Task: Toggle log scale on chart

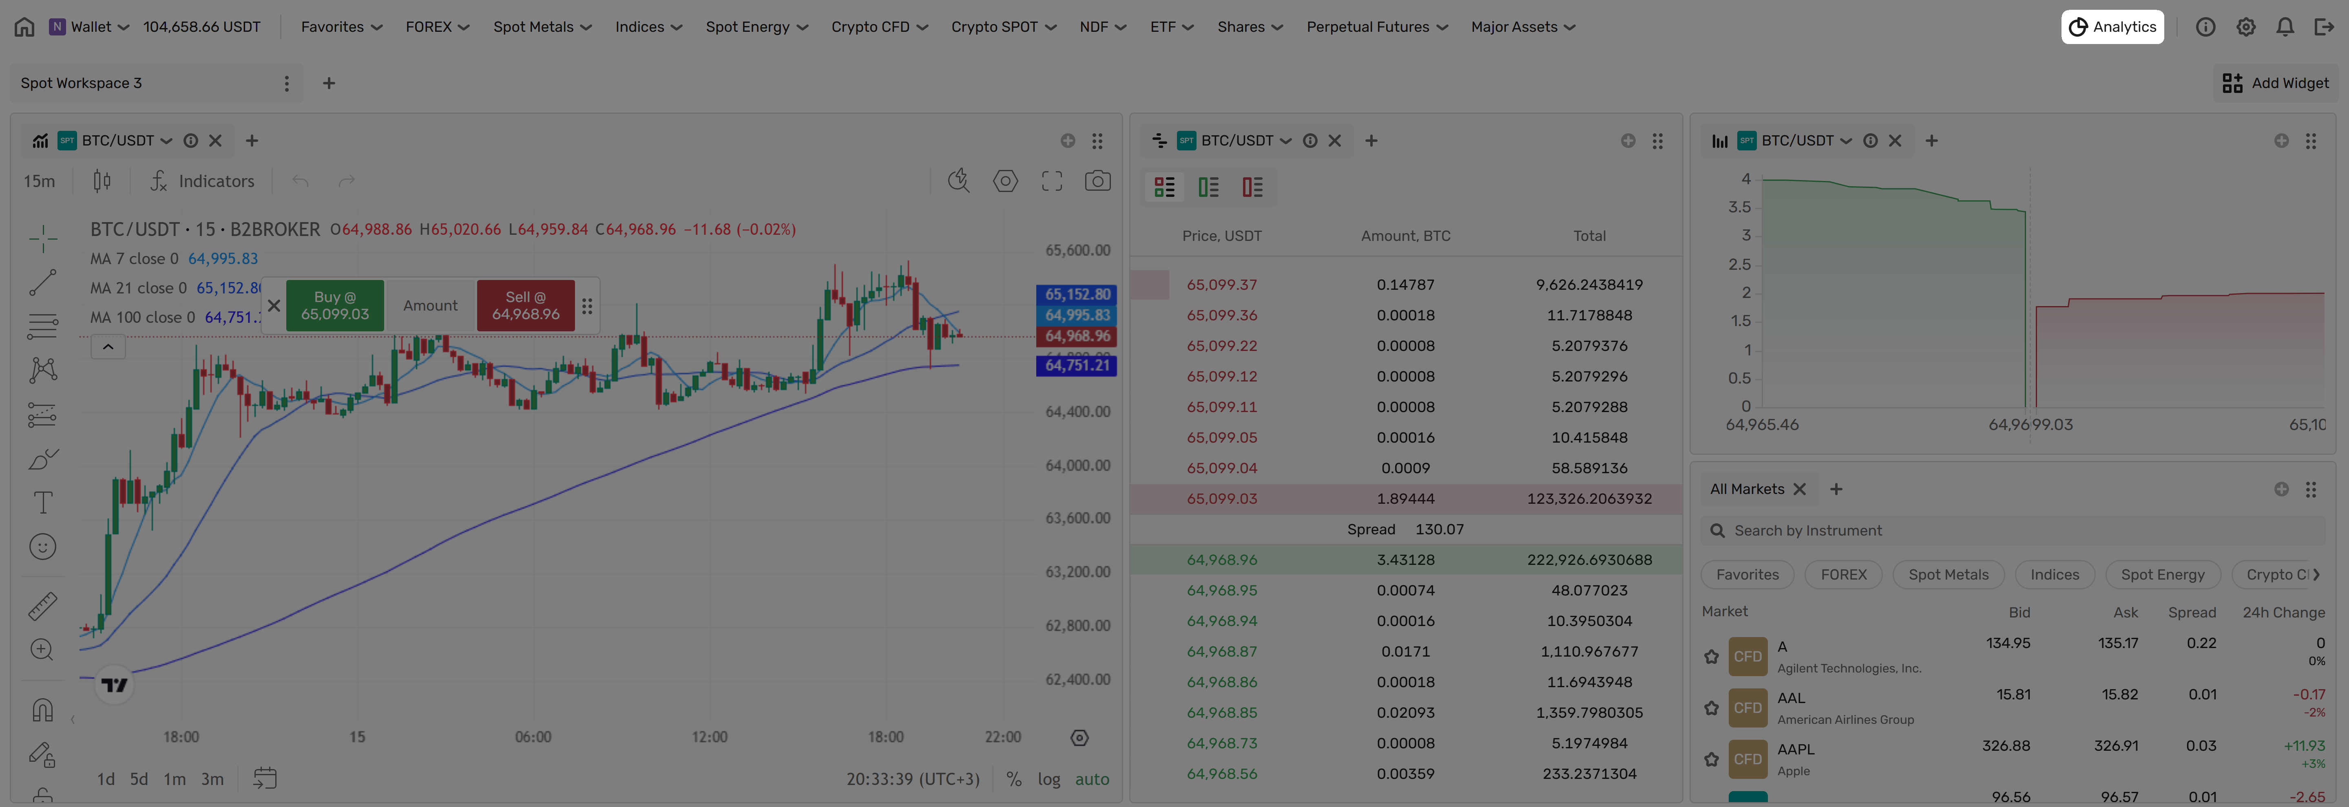Action: click(x=1048, y=780)
